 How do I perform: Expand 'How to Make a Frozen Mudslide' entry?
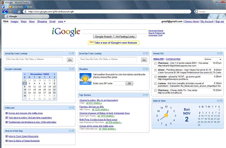point(6,141)
